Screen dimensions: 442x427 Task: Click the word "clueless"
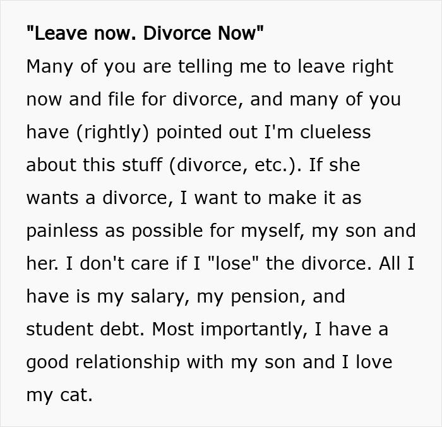click(330, 132)
